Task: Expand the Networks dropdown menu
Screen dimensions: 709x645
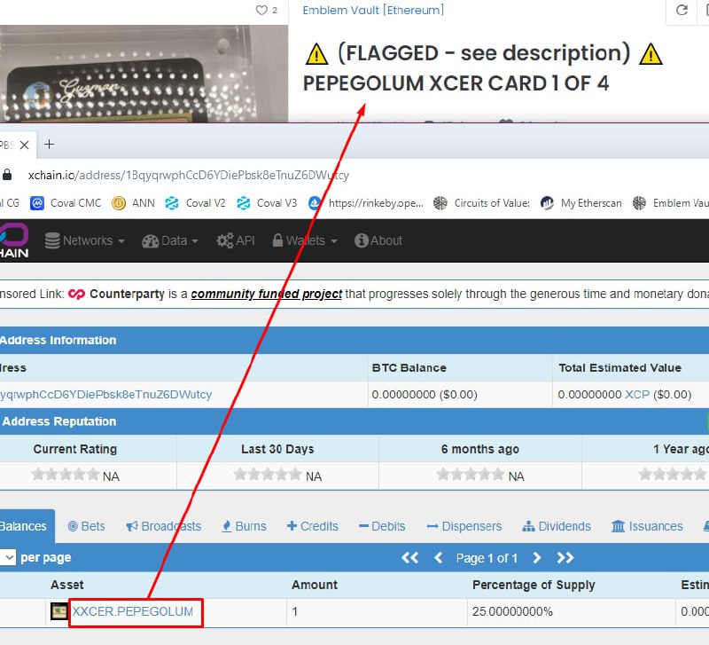Action: (x=84, y=240)
